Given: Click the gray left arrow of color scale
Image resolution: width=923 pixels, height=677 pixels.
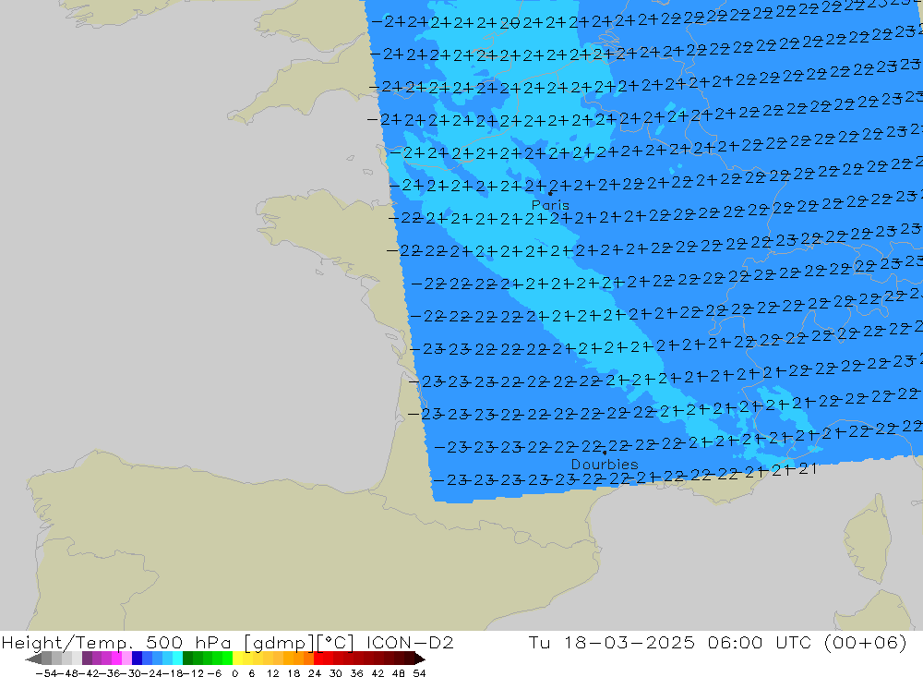Looking at the screenshot, I should point(33,659).
